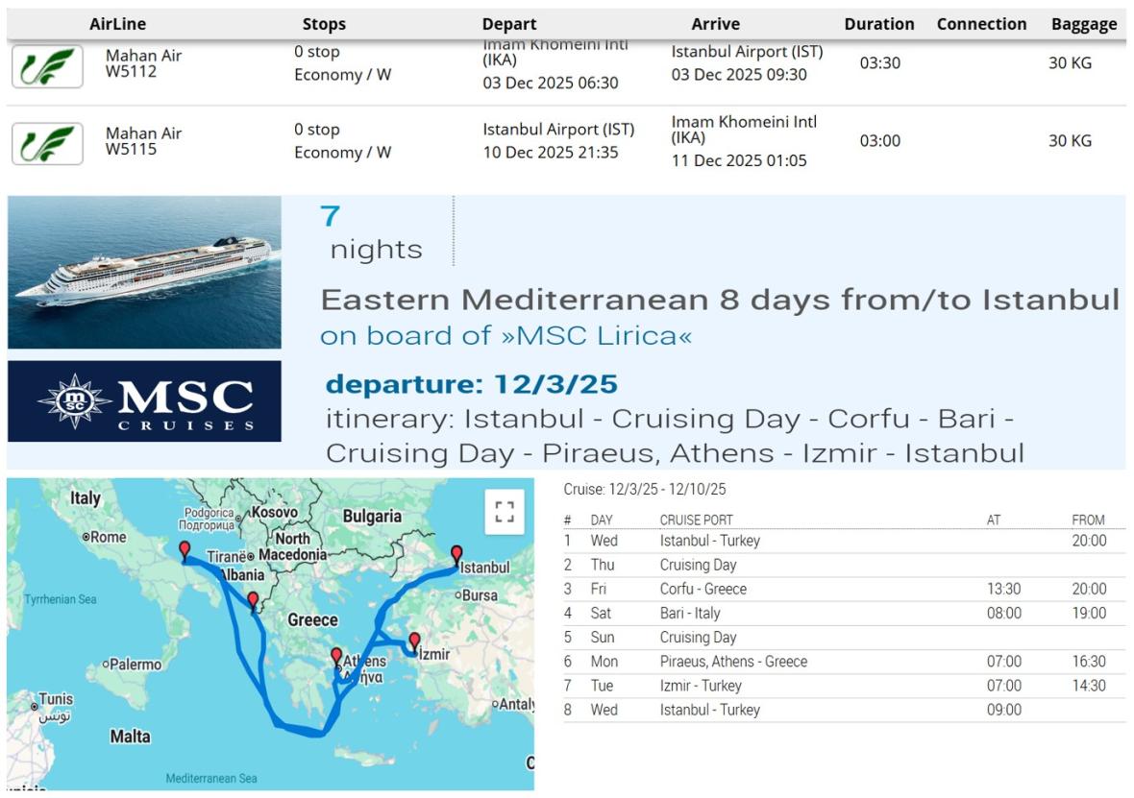Click the Izmir map pin marker
Viewport: 1134px width, 798px height.
[x=414, y=641]
